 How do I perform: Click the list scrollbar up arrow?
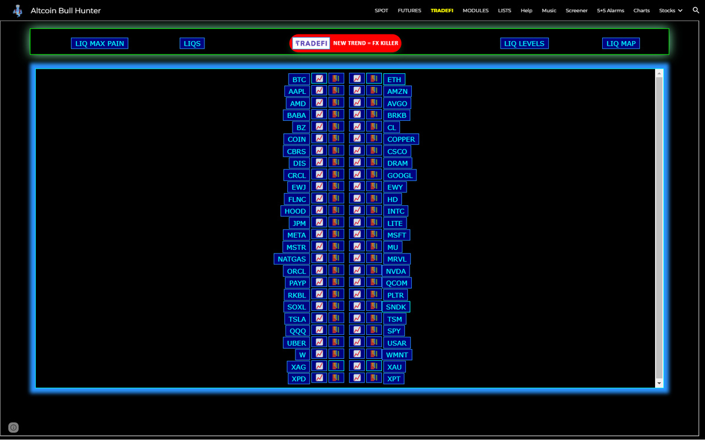[x=659, y=73]
